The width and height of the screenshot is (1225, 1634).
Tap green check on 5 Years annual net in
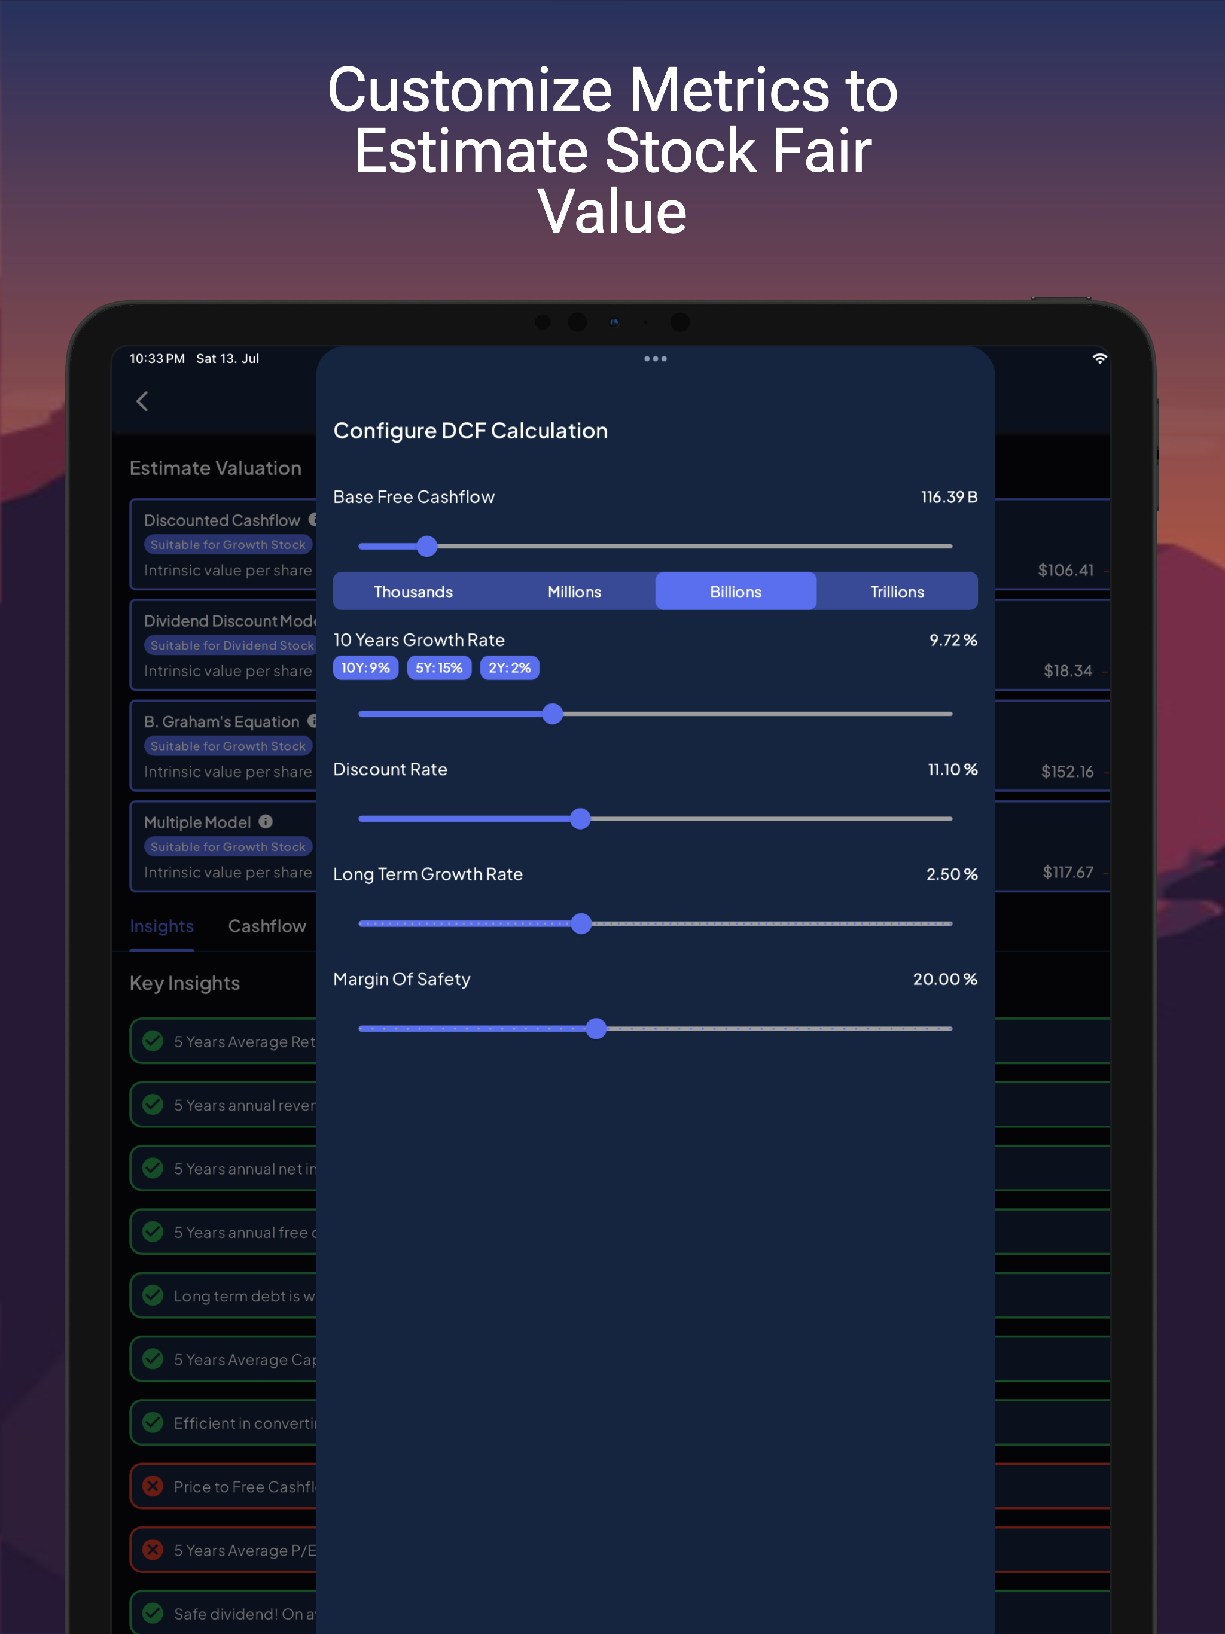[153, 1168]
